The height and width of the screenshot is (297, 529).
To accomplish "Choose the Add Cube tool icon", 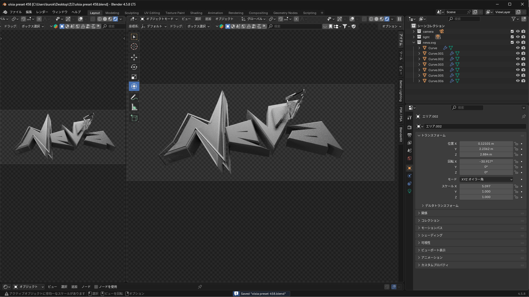I will (134, 118).
